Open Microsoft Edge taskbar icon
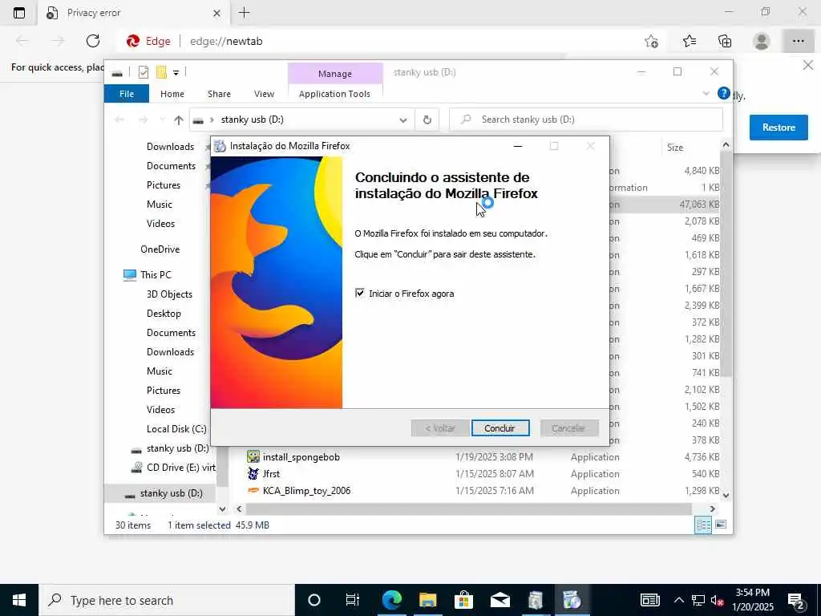Viewport: 821px width, 616px height. tap(391, 600)
